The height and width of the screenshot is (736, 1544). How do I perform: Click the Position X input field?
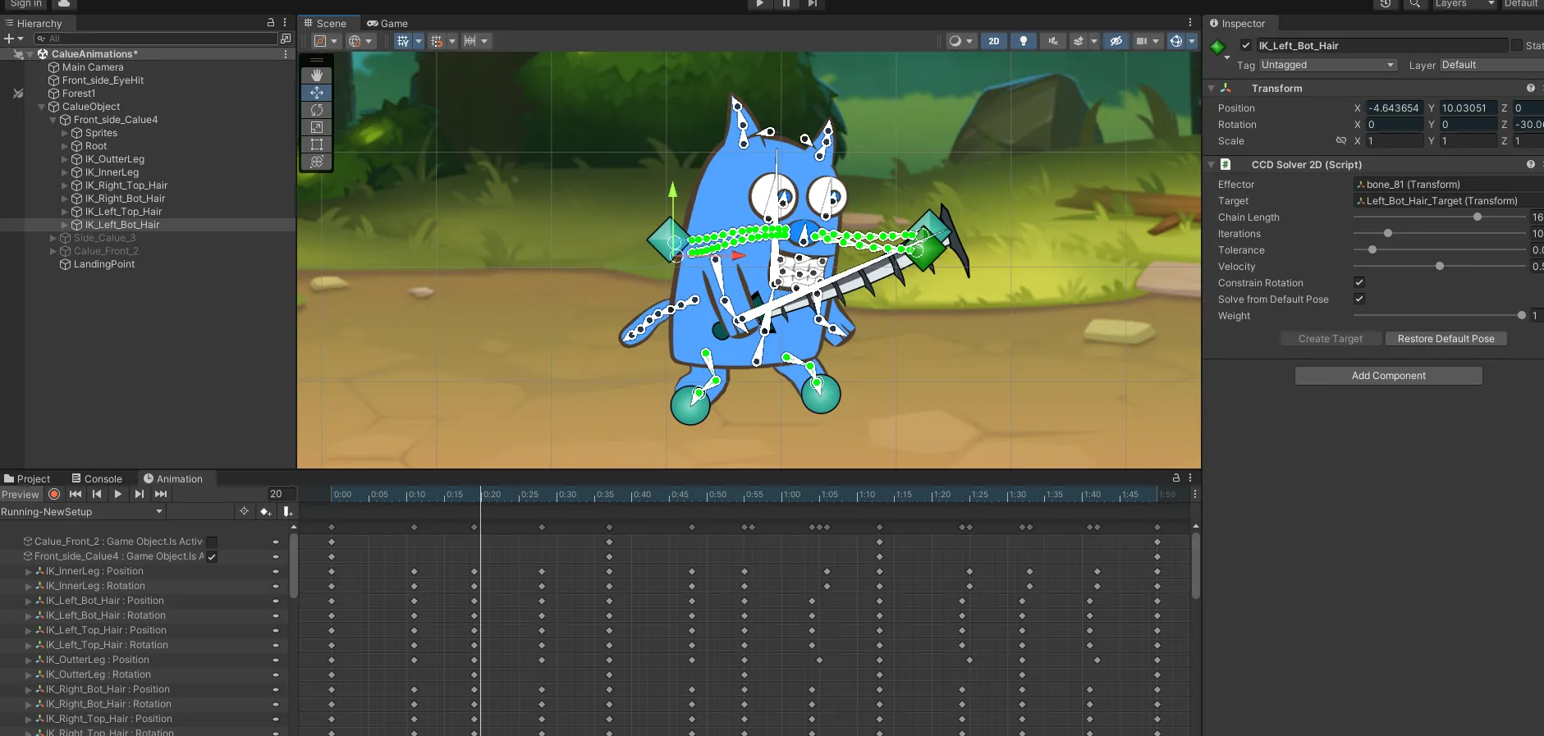1394,108
